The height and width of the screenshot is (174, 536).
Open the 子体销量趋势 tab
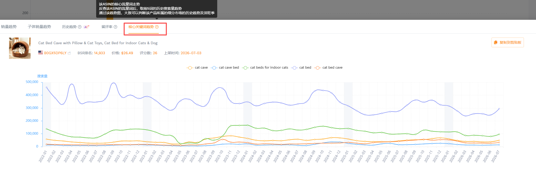click(39, 27)
